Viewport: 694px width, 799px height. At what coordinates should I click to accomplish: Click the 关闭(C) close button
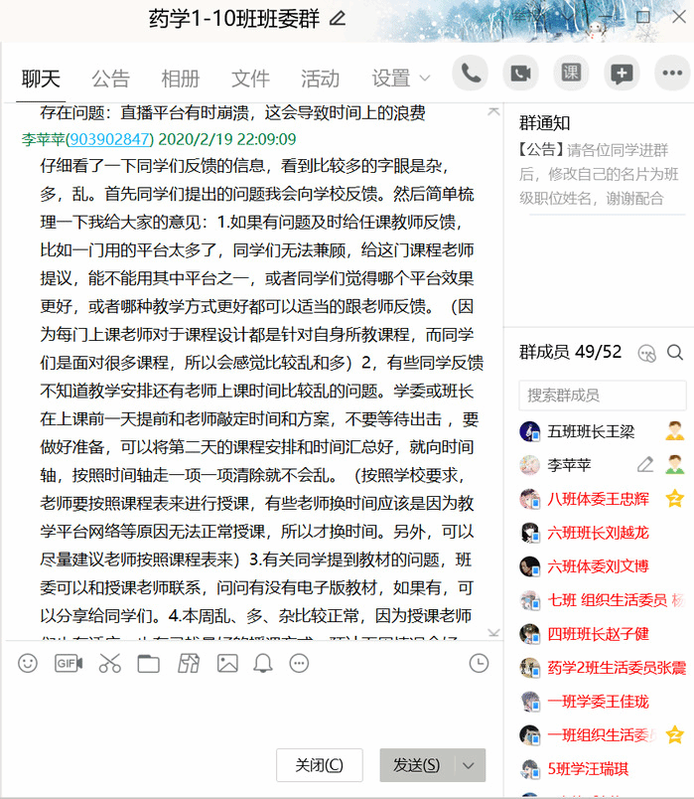pyautogui.click(x=319, y=765)
